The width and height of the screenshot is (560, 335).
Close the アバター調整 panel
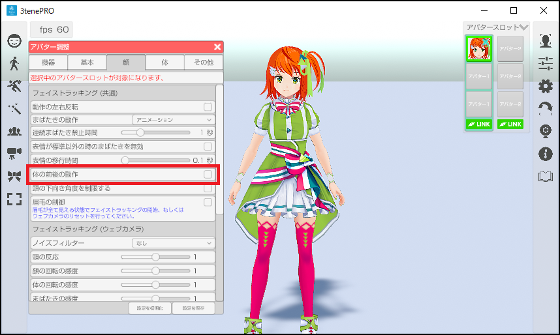click(x=217, y=47)
